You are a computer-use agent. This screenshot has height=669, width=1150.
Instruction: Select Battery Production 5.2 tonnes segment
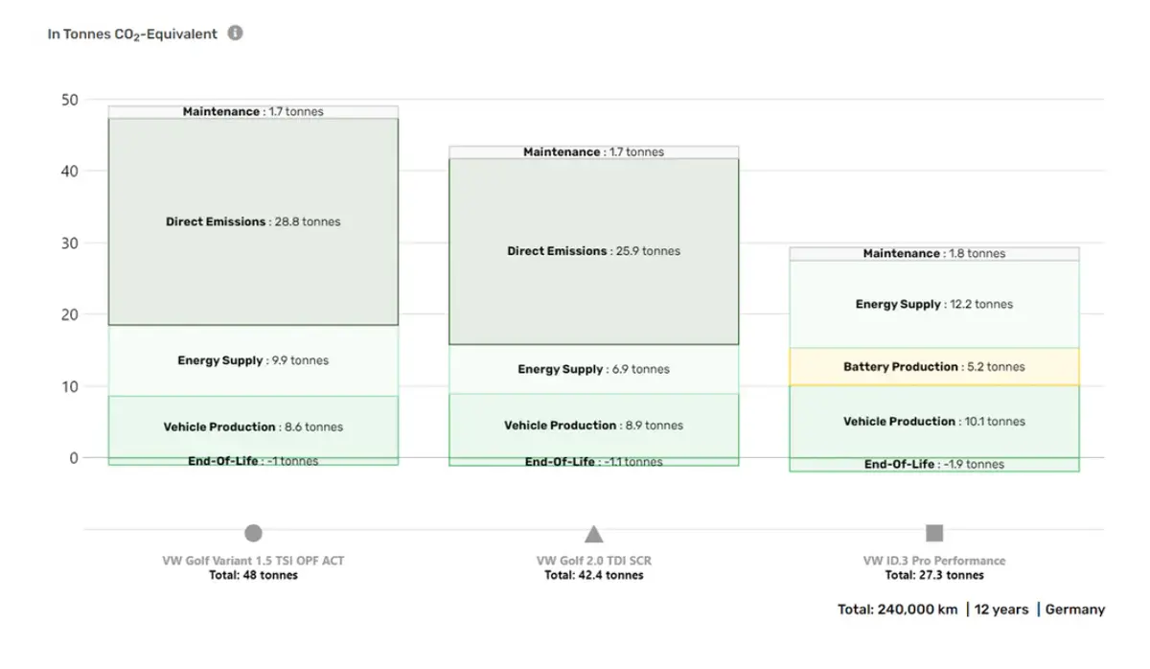934,367
